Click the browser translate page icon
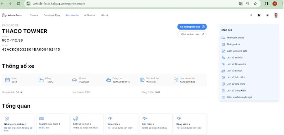 click(x=241, y=4)
